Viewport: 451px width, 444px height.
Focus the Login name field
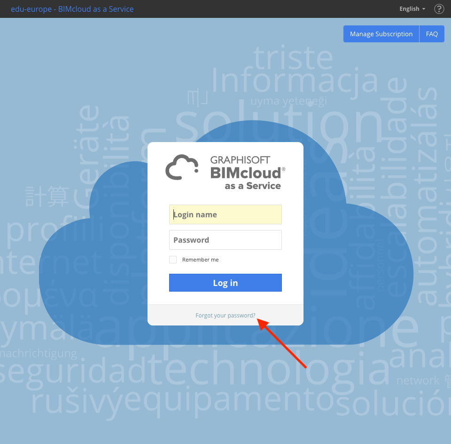[x=225, y=214]
